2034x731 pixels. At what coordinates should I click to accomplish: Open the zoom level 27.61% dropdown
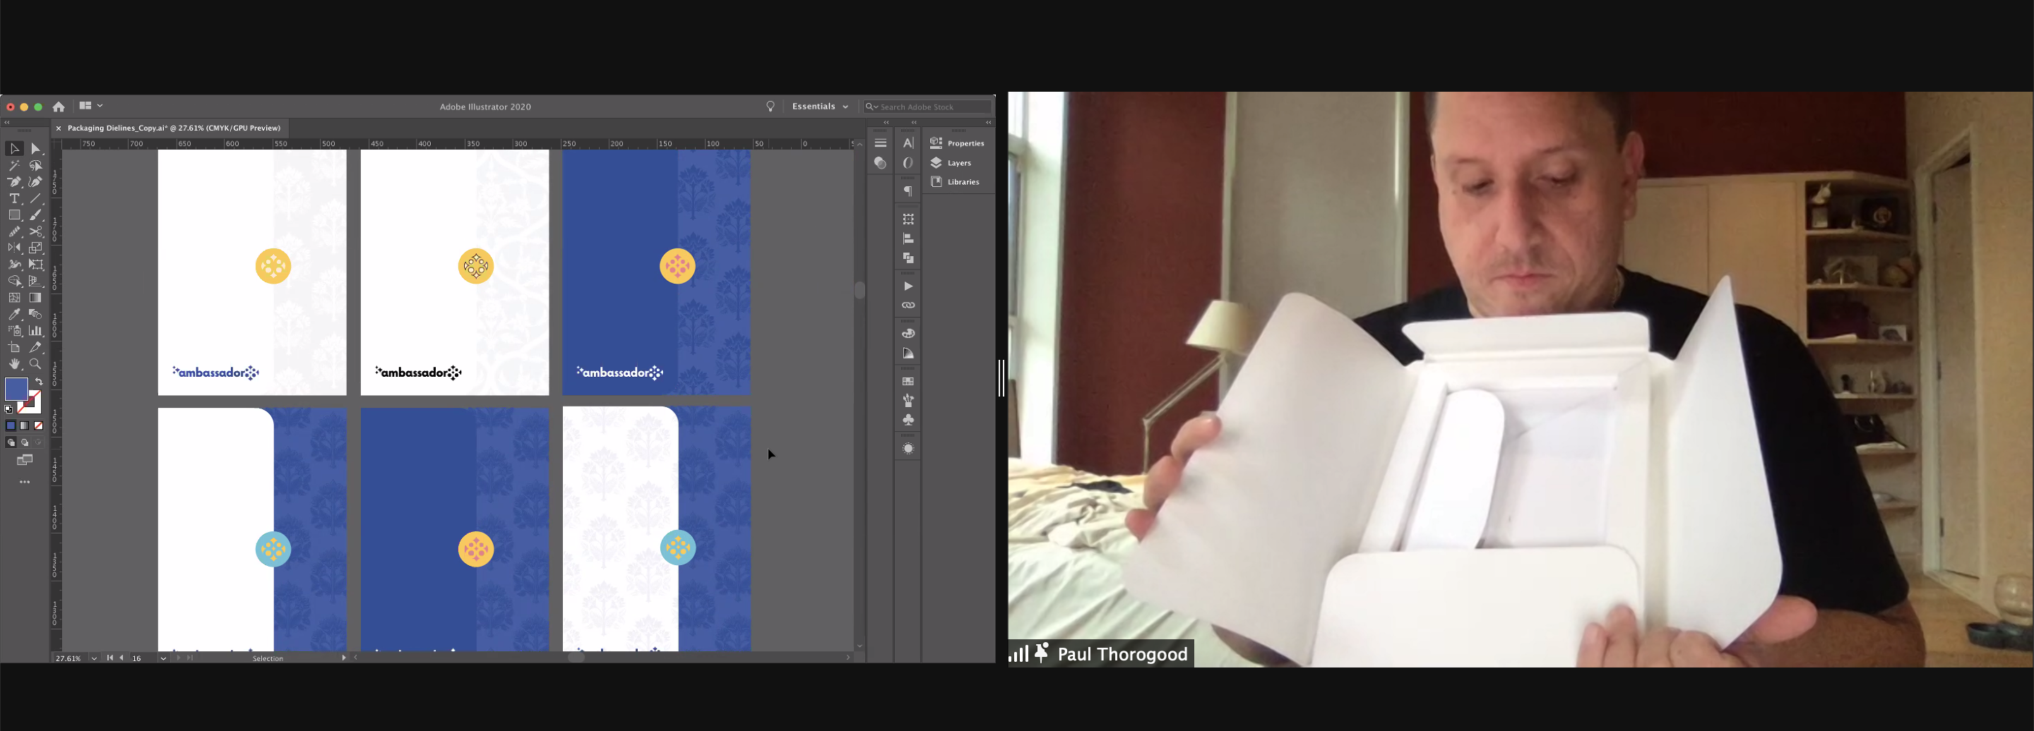coord(94,658)
